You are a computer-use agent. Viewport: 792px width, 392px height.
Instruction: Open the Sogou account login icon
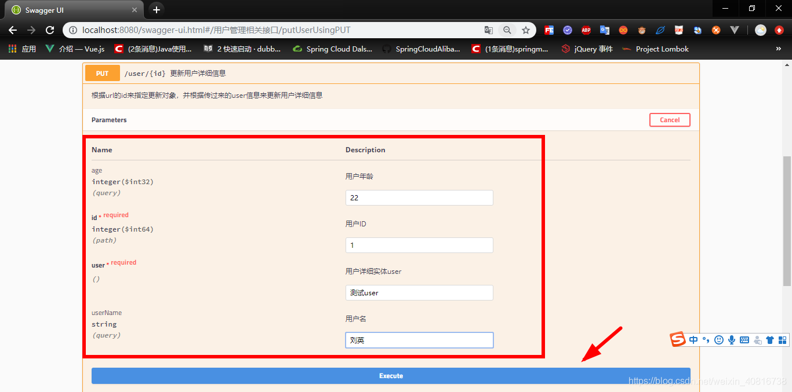(x=757, y=340)
